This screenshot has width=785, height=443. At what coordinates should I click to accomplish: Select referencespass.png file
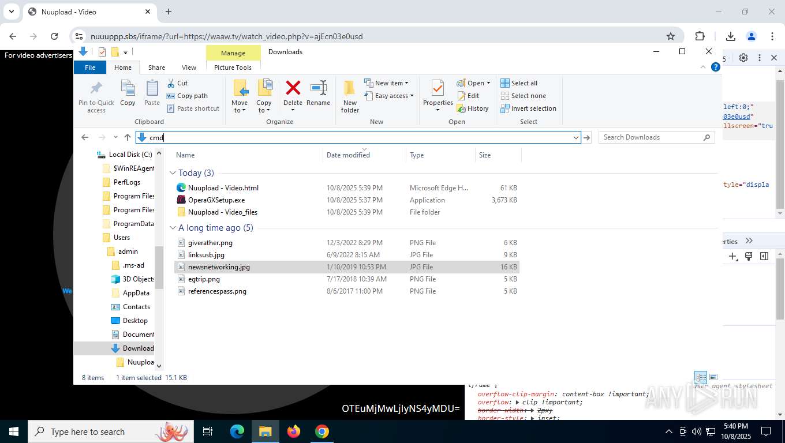coord(217,291)
